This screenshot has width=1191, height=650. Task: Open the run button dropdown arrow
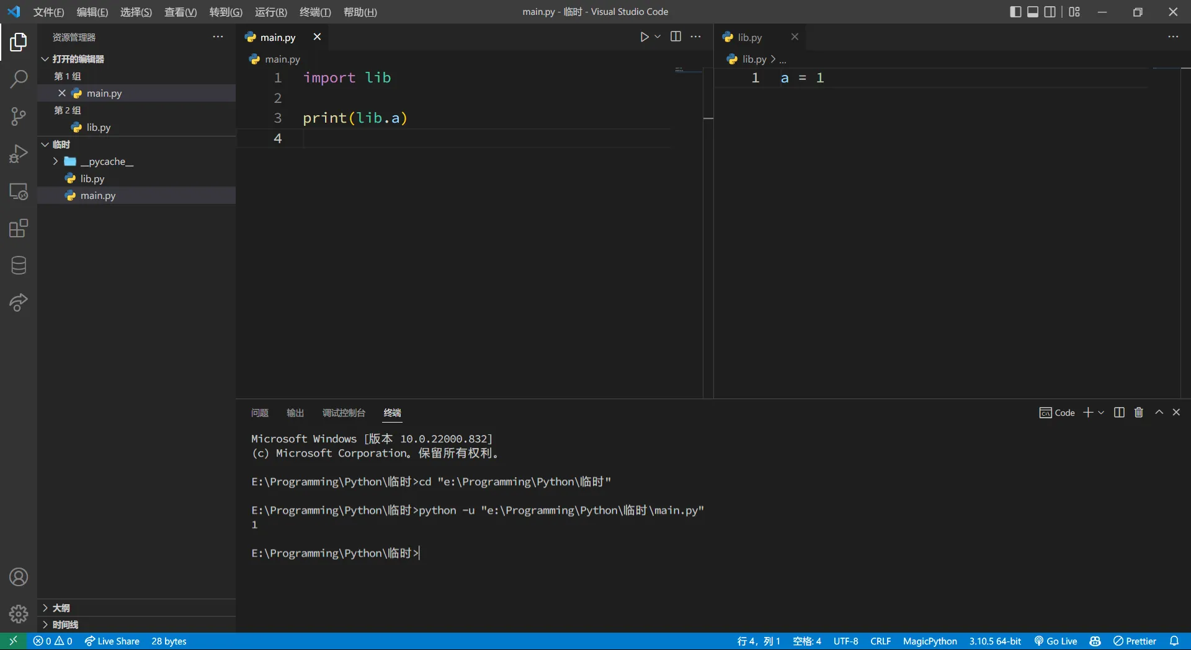tap(658, 37)
